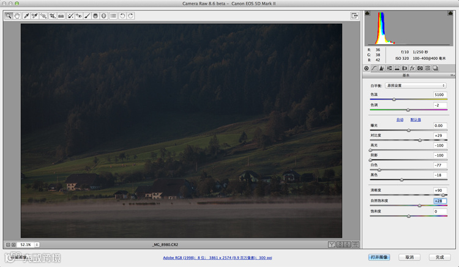
Task: Select the Red Eye Removal tool
Action: [x=79, y=16]
